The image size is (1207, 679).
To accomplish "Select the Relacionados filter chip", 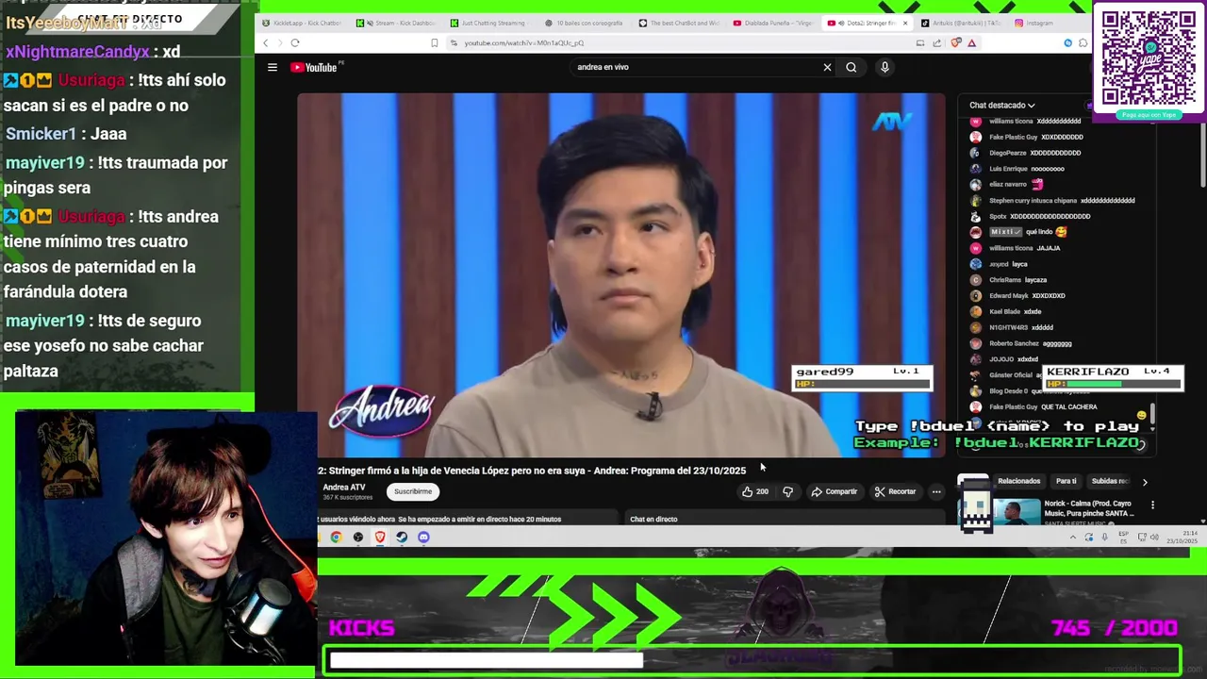I will coord(1018,481).
